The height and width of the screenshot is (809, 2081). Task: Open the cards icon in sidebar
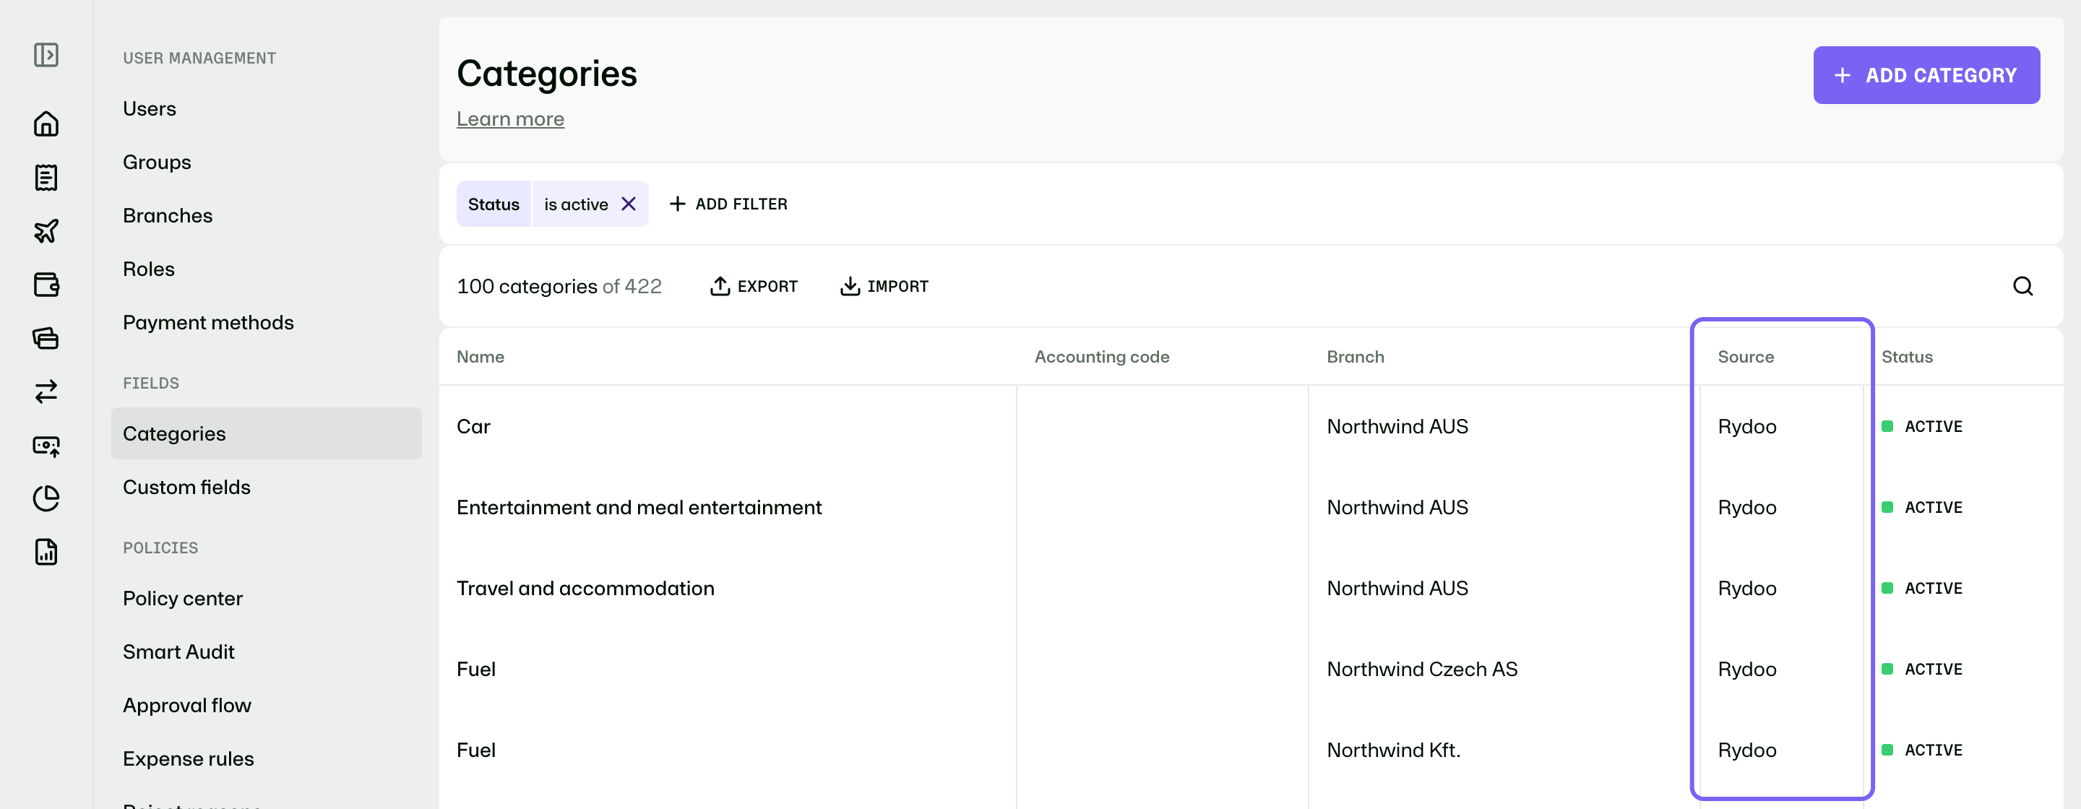tap(46, 337)
